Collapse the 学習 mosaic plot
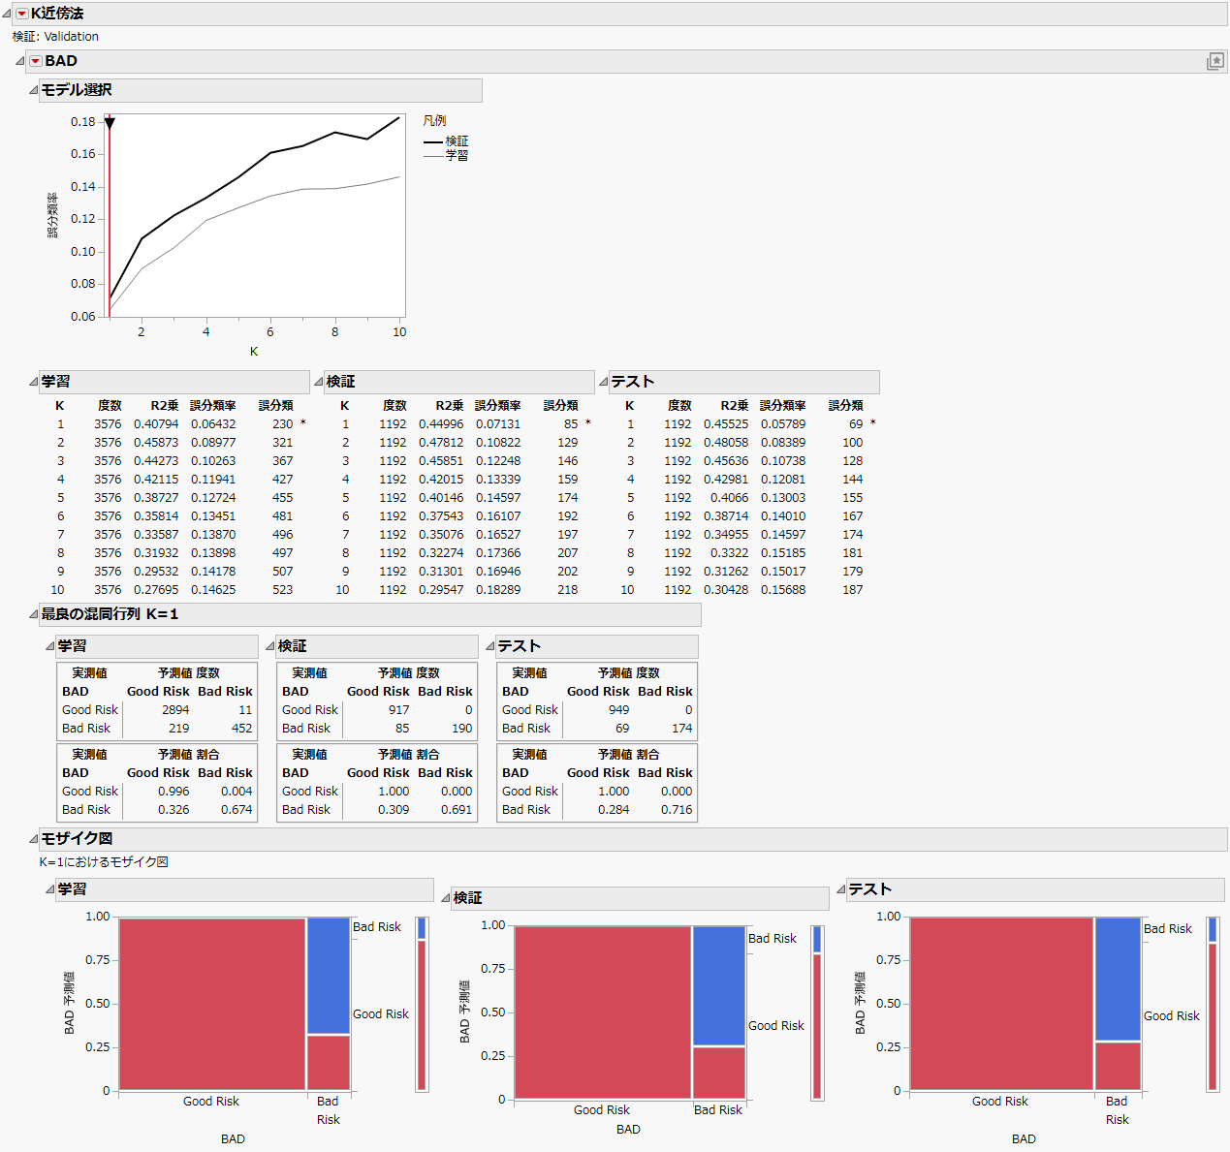 tap(49, 889)
